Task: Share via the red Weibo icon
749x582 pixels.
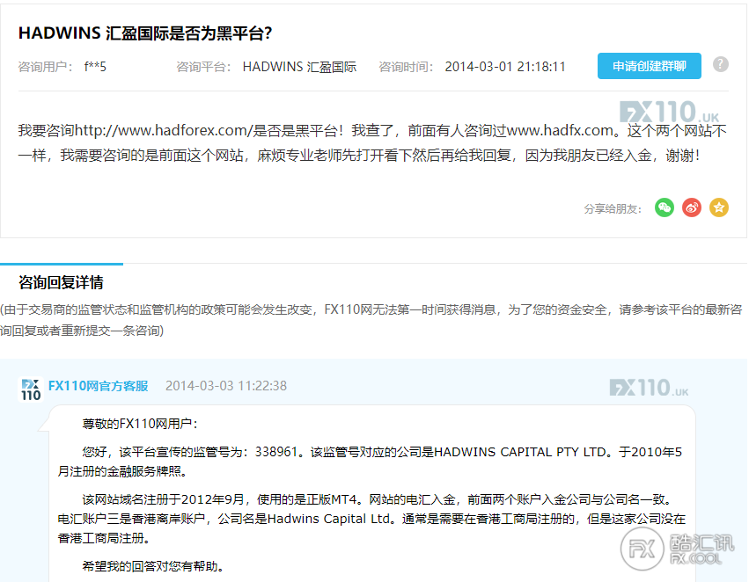Action: click(x=691, y=207)
